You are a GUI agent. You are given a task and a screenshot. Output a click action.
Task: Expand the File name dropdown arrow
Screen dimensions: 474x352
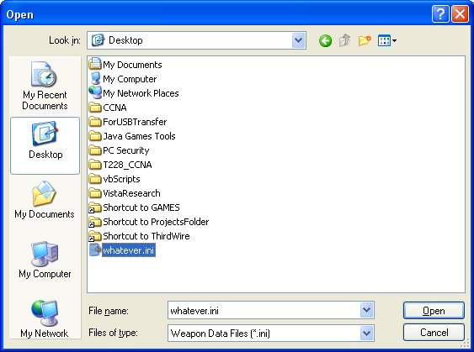click(367, 310)
